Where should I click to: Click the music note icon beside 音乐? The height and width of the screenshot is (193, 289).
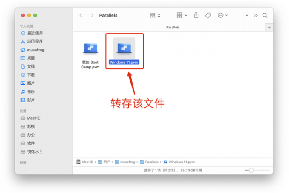pos(23,92)
